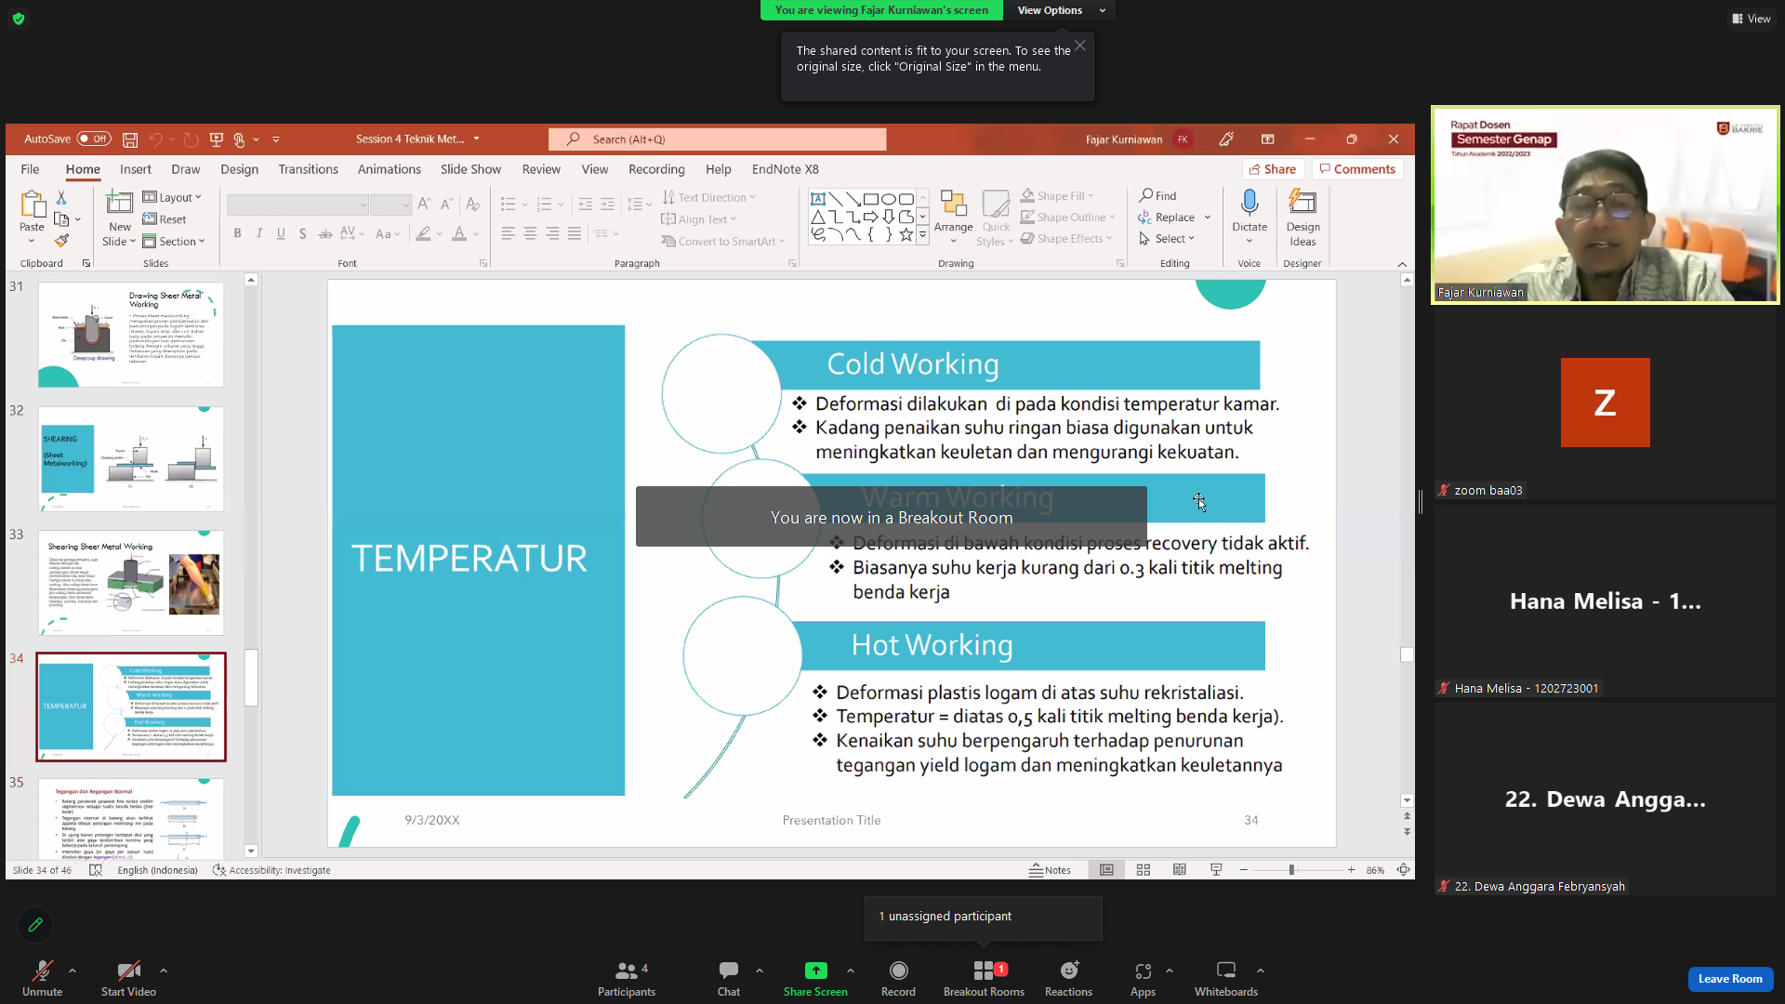This screenshot has height=1004, width=1785.
Task: Start Slide Show from status bar
Action: pos(1216,870)
